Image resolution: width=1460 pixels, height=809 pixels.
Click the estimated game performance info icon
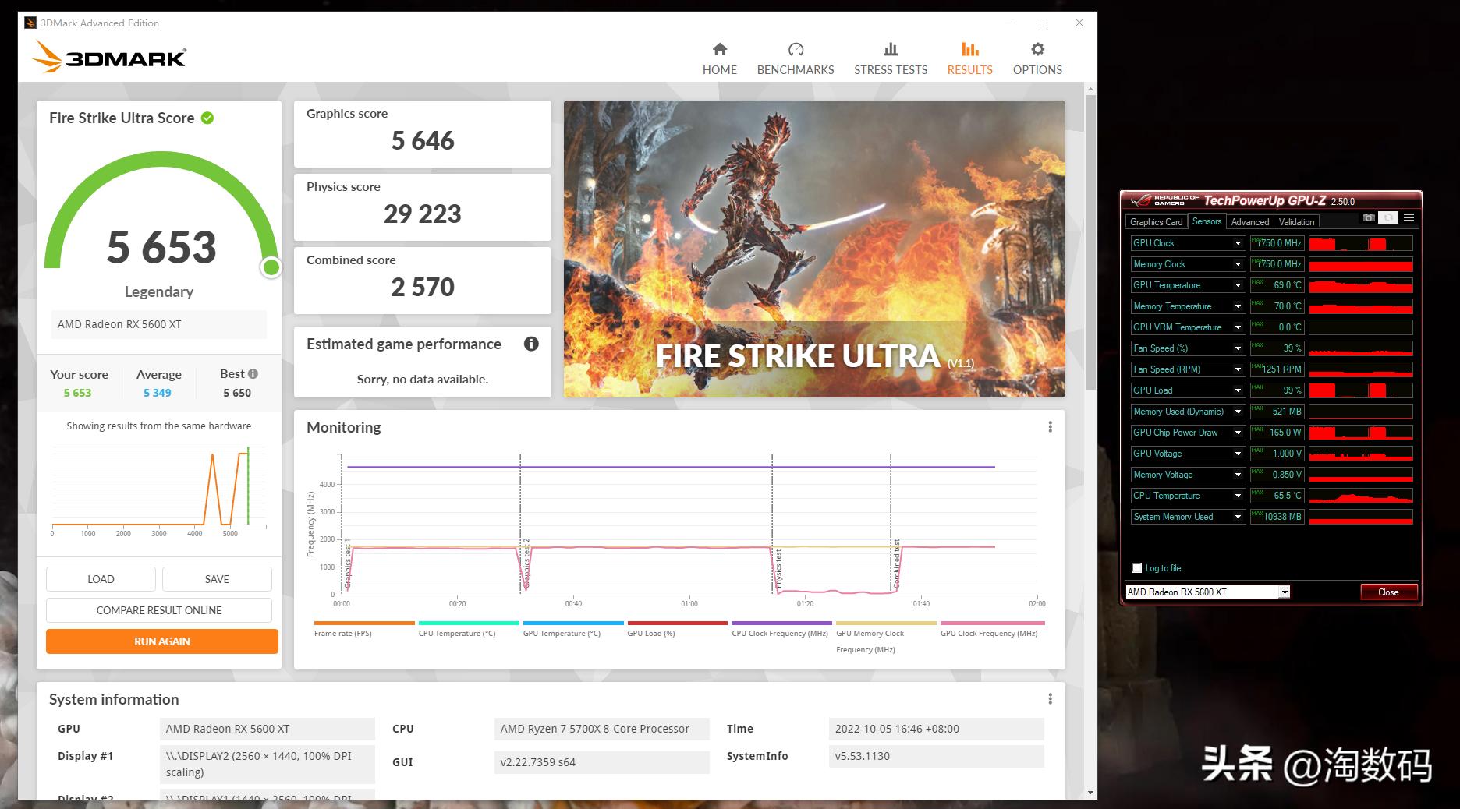point(531,344)
